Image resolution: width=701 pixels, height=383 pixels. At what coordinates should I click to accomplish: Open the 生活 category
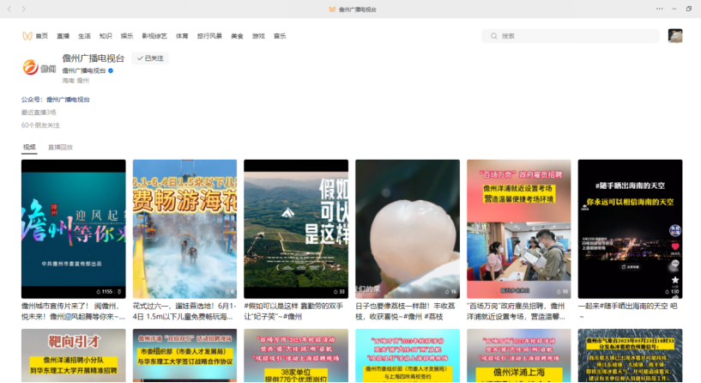click(x=84, y=36)
